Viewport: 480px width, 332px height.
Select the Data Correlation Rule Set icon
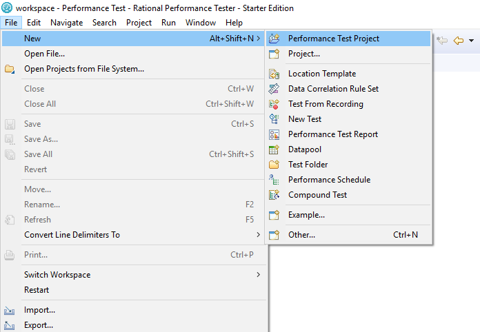[274, 89]
